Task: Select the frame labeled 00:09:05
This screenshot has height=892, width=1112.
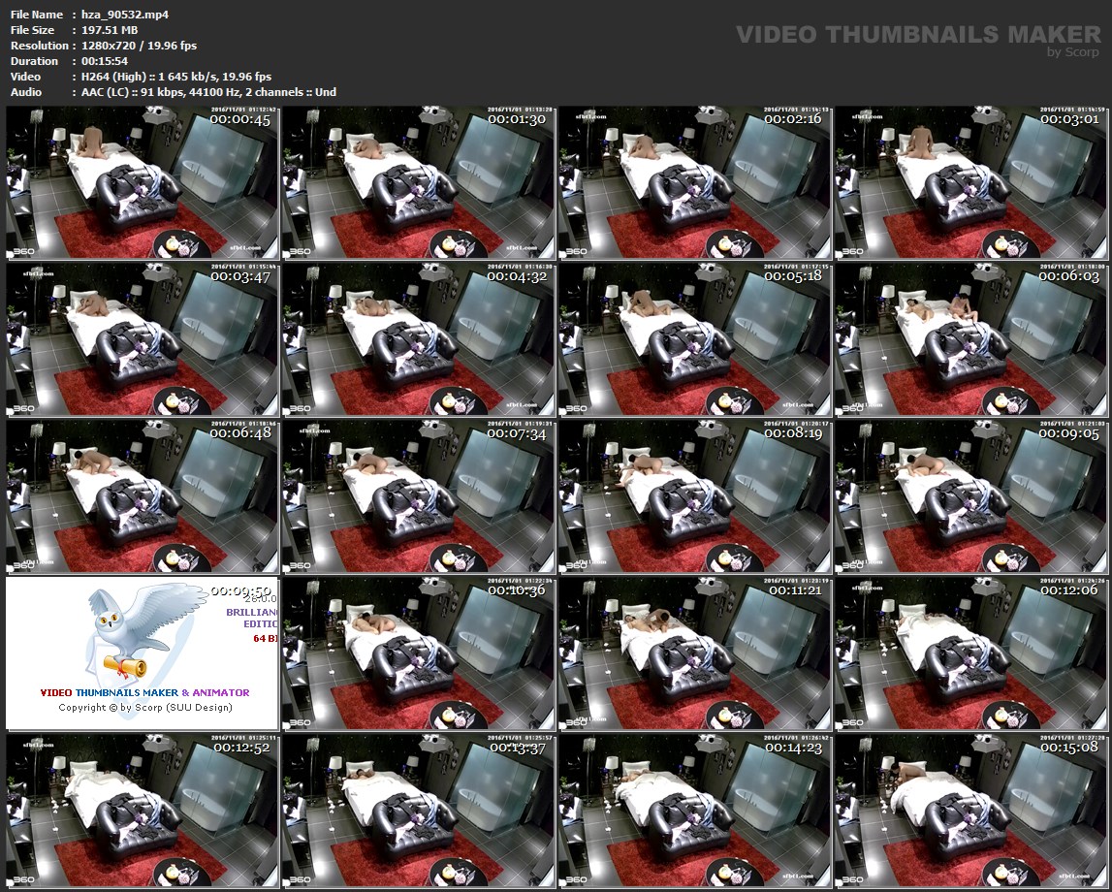Action: click(x=970, y=495)
